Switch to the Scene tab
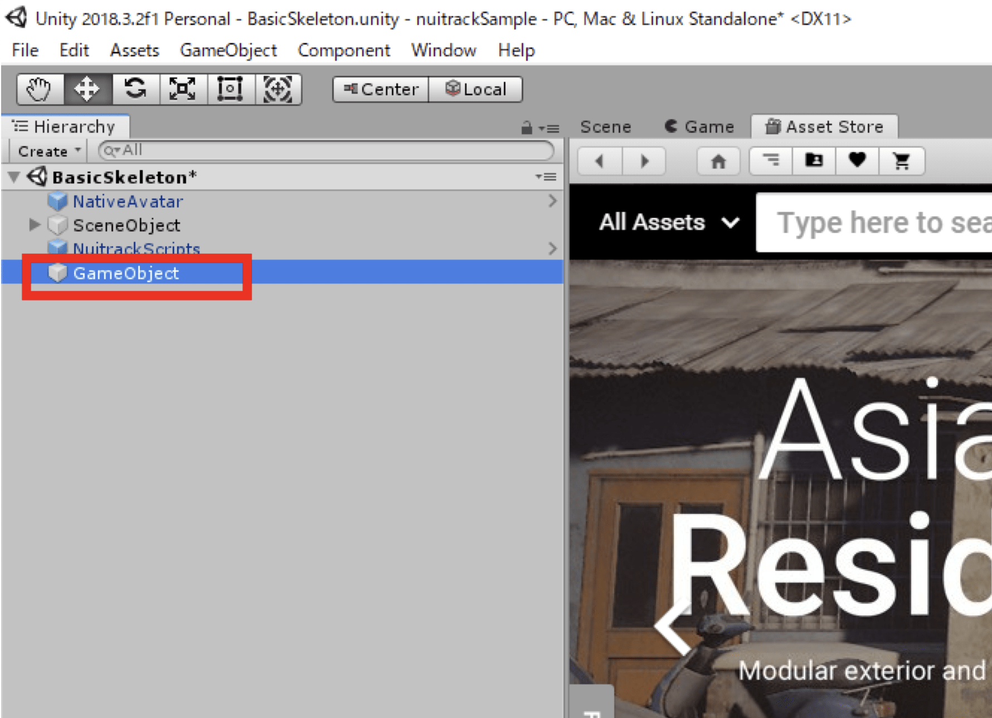The image size is (992, 718). (606, 127)
